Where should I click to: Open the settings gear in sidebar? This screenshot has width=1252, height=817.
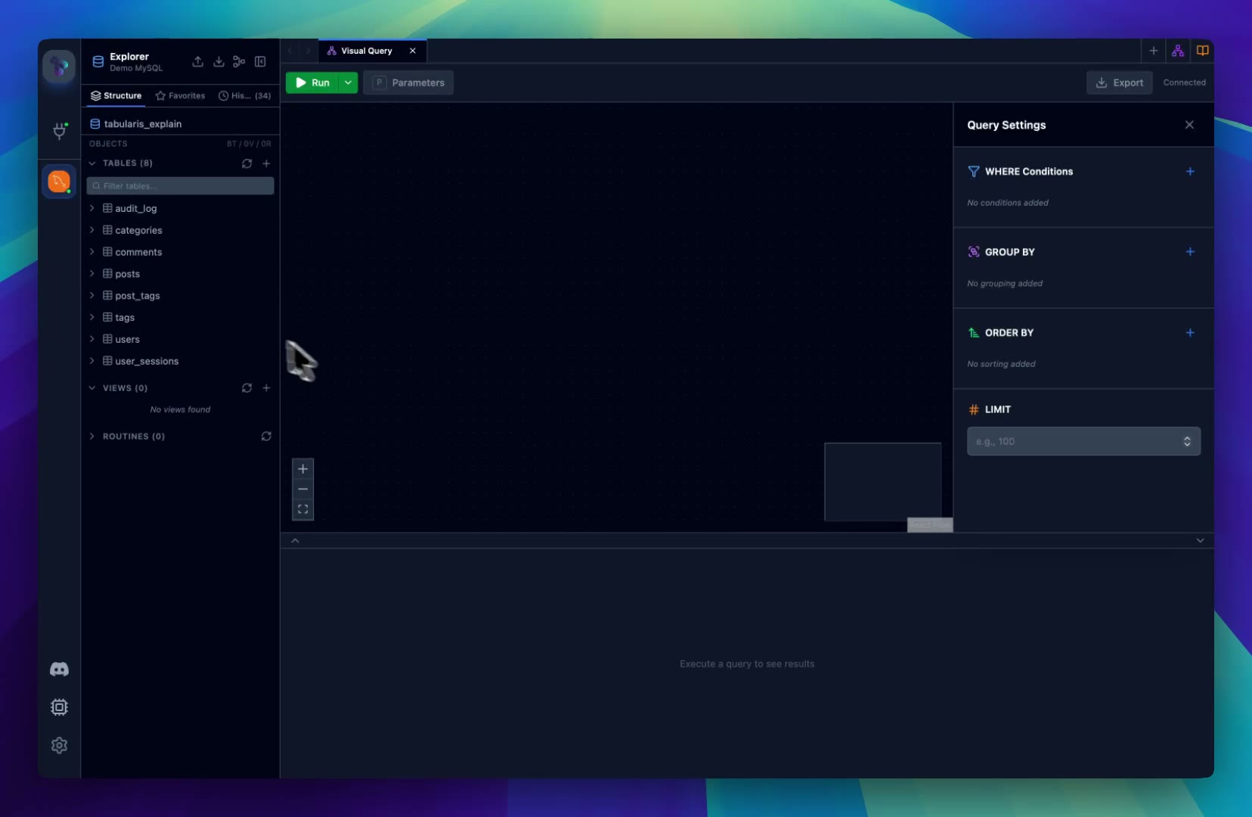coord(59,746)
